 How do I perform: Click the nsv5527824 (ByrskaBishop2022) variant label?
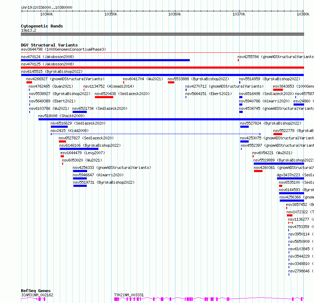click(x=271, y=123)
